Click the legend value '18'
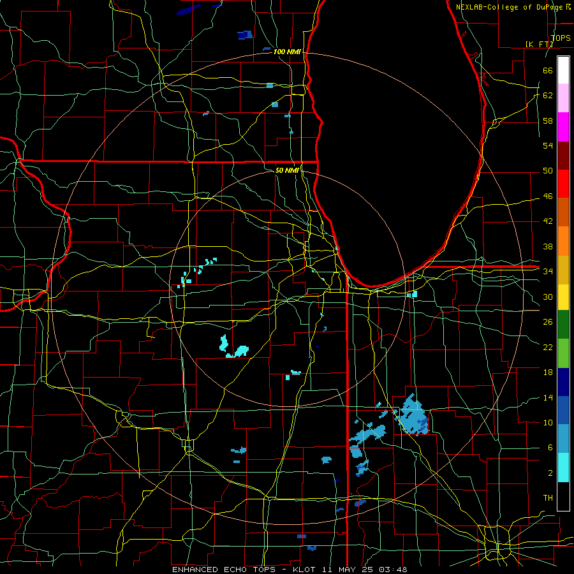 click(x=548, y=372)
